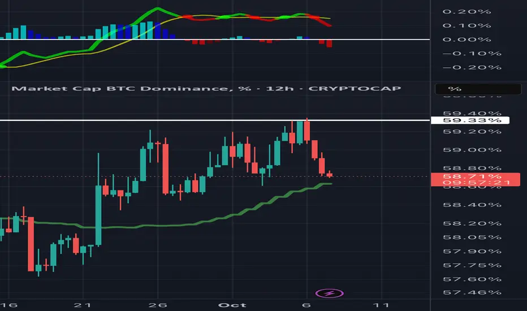The width and height of the screenshot is (527, 311).
Task: Click the 0.10% indicator axis label
Action: click(467, 25)
